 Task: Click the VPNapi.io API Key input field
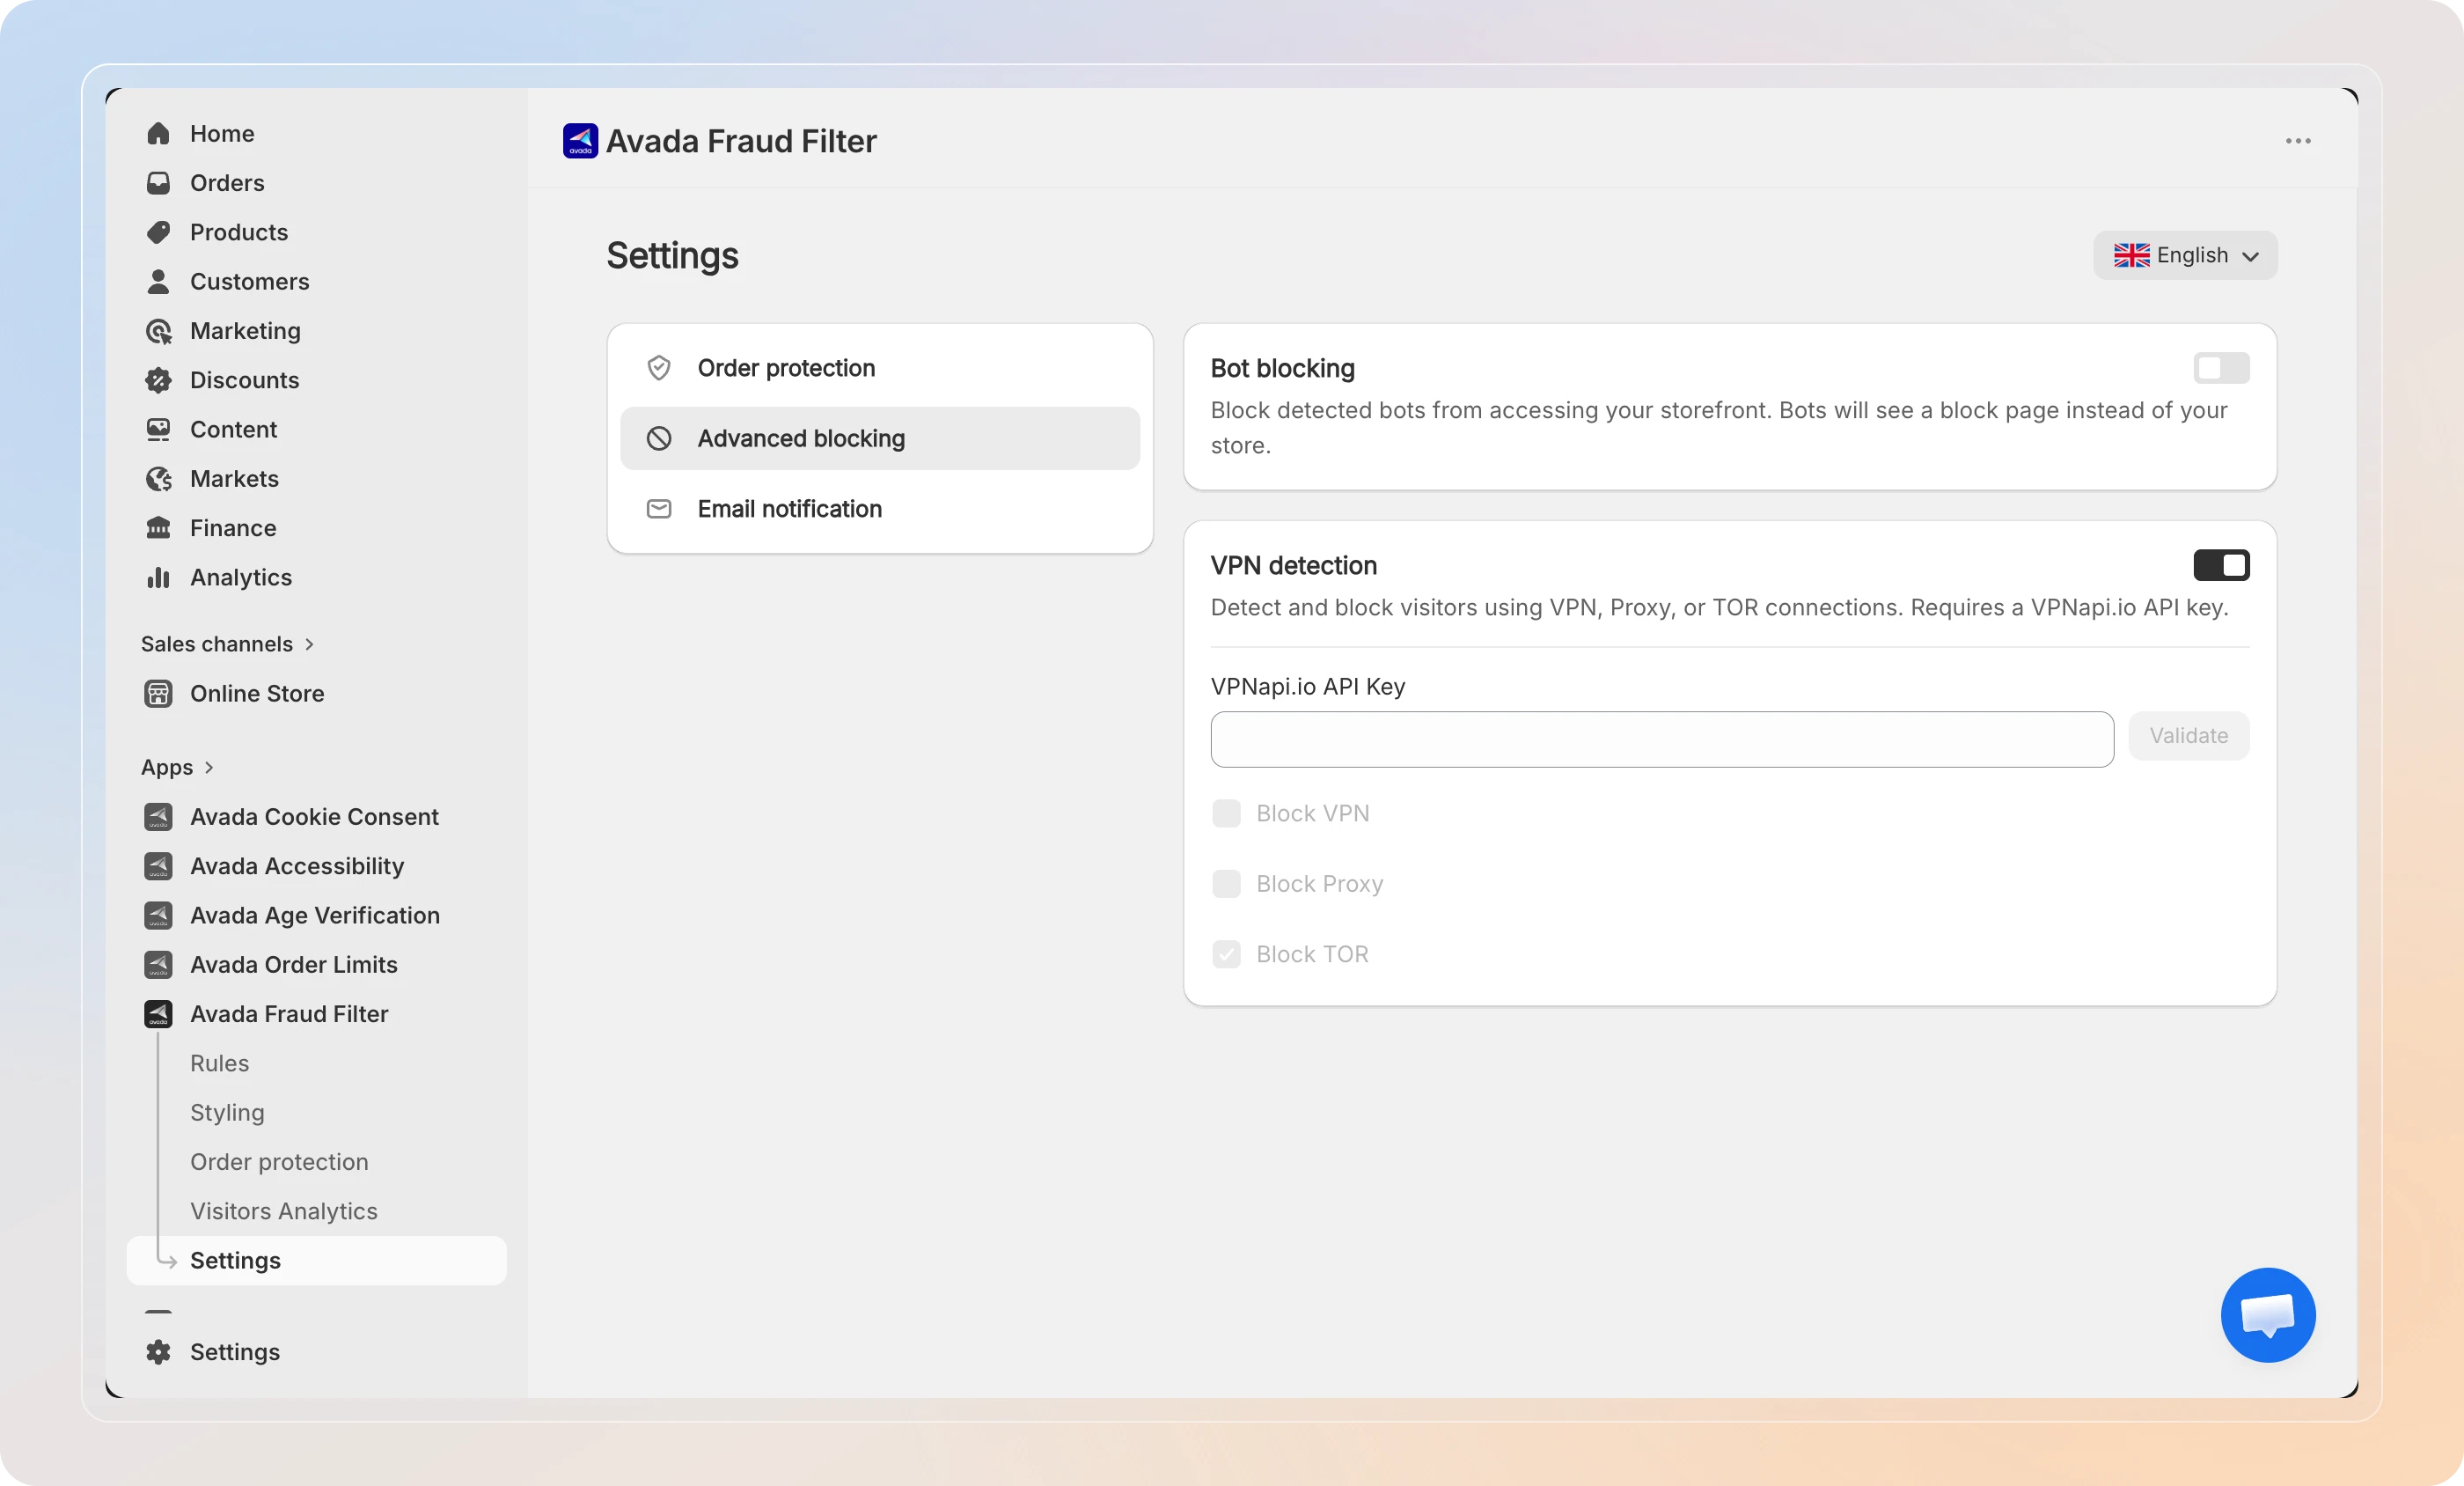tap(1662, 739)
